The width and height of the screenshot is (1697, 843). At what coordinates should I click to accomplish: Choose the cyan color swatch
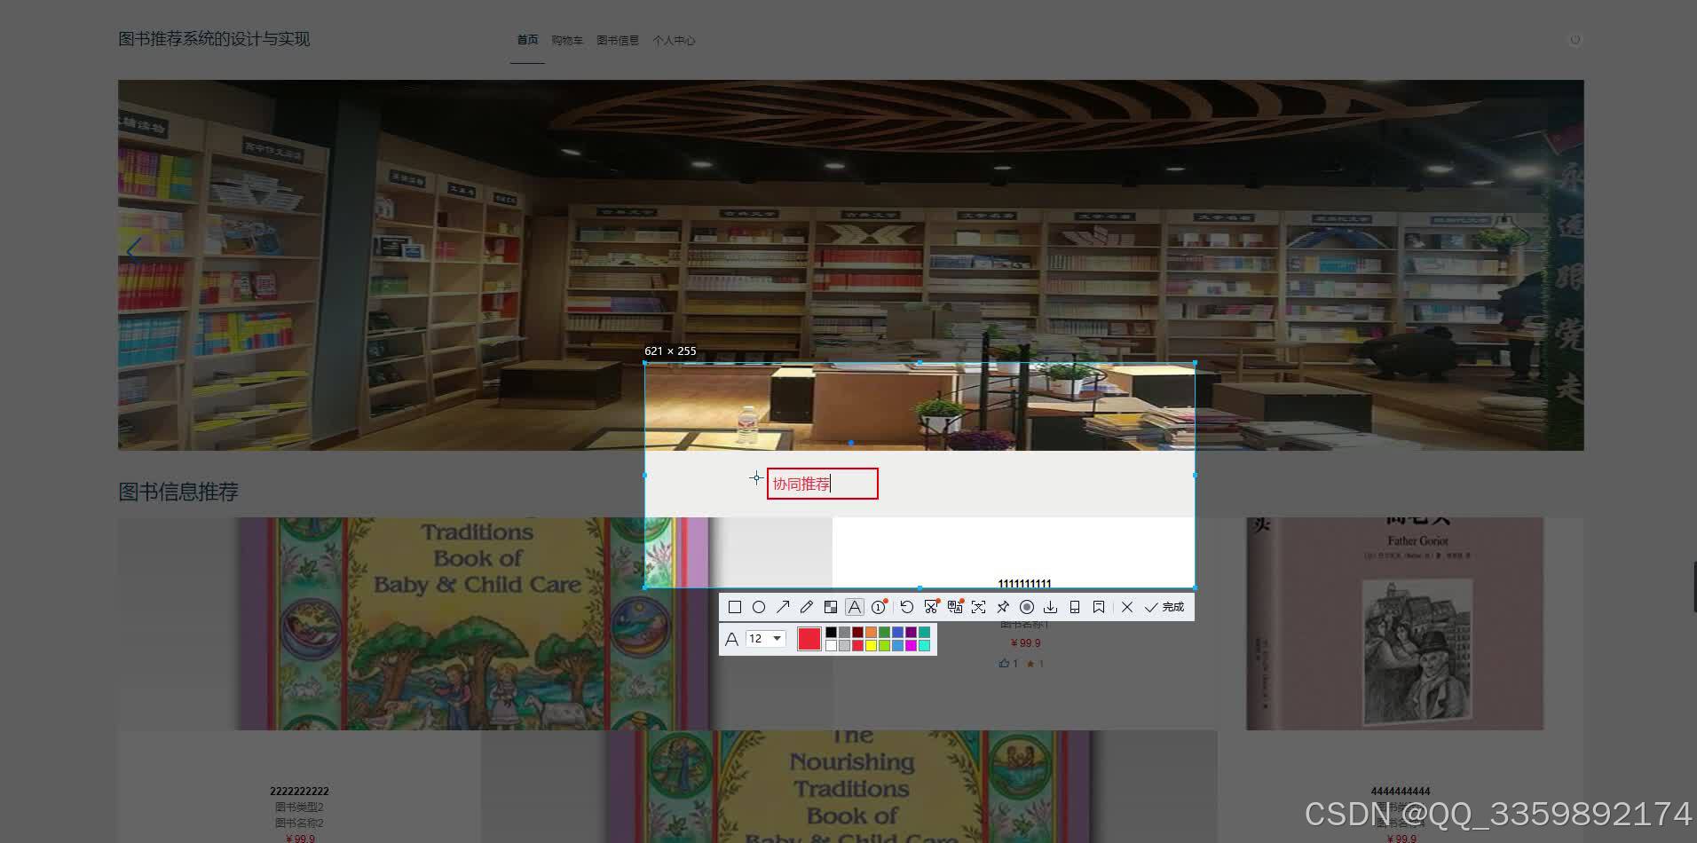924,645
